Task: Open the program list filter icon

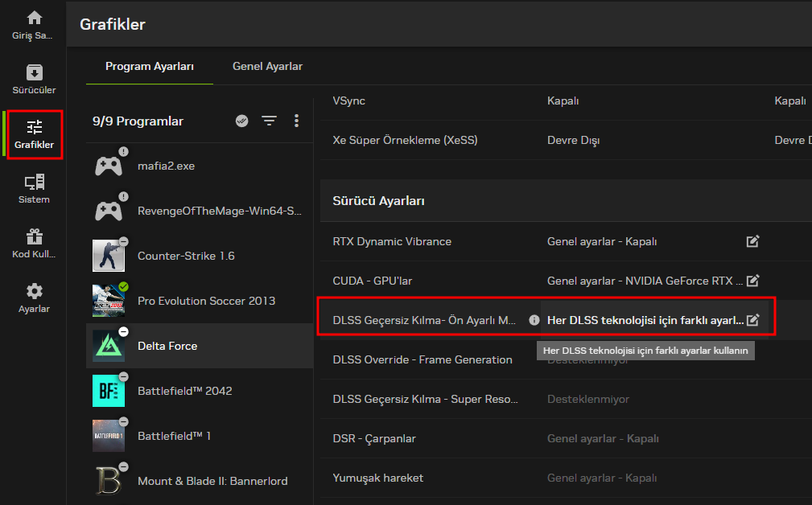Action: 270,121
